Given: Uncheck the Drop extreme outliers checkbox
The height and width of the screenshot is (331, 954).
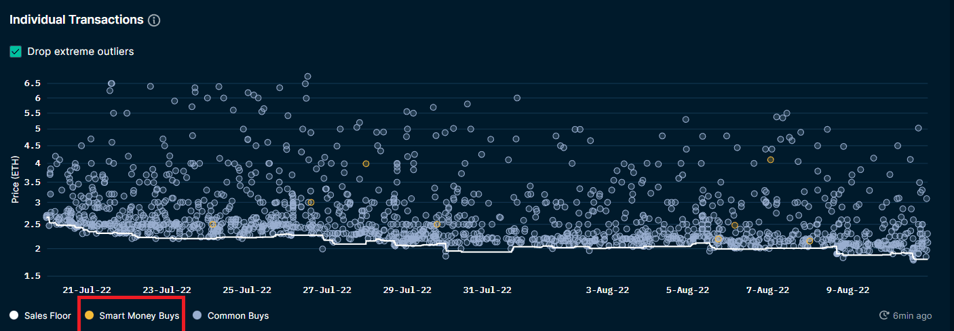Looking at the screenshot, I should 16,52.
